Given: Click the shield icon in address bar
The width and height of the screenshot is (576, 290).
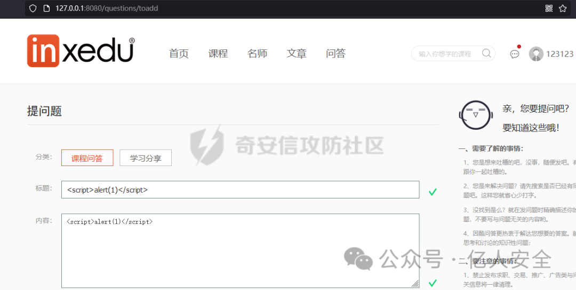Looking at the screenshot, I should (x=33, y=8).
